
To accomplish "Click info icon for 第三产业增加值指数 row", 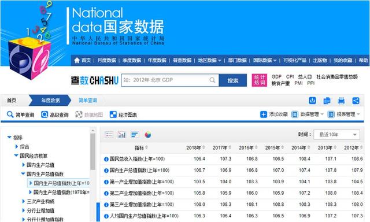I will (106, 205).
